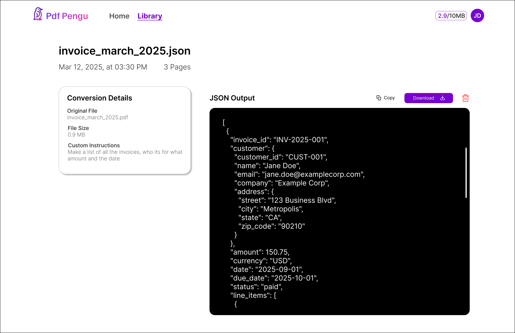Click the invoice_march_2025.json title
The width and height of the screenshot is (515, 333).
tap(125, 51)
